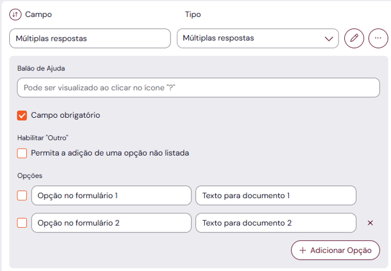391x271 pixels.
Task: Enable Permita a adição de opção não listada
Action: 22,153
